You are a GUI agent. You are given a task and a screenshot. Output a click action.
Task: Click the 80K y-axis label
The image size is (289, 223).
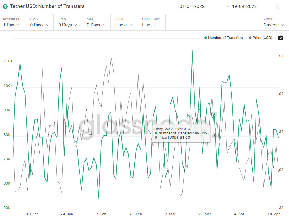click(7, 135)
